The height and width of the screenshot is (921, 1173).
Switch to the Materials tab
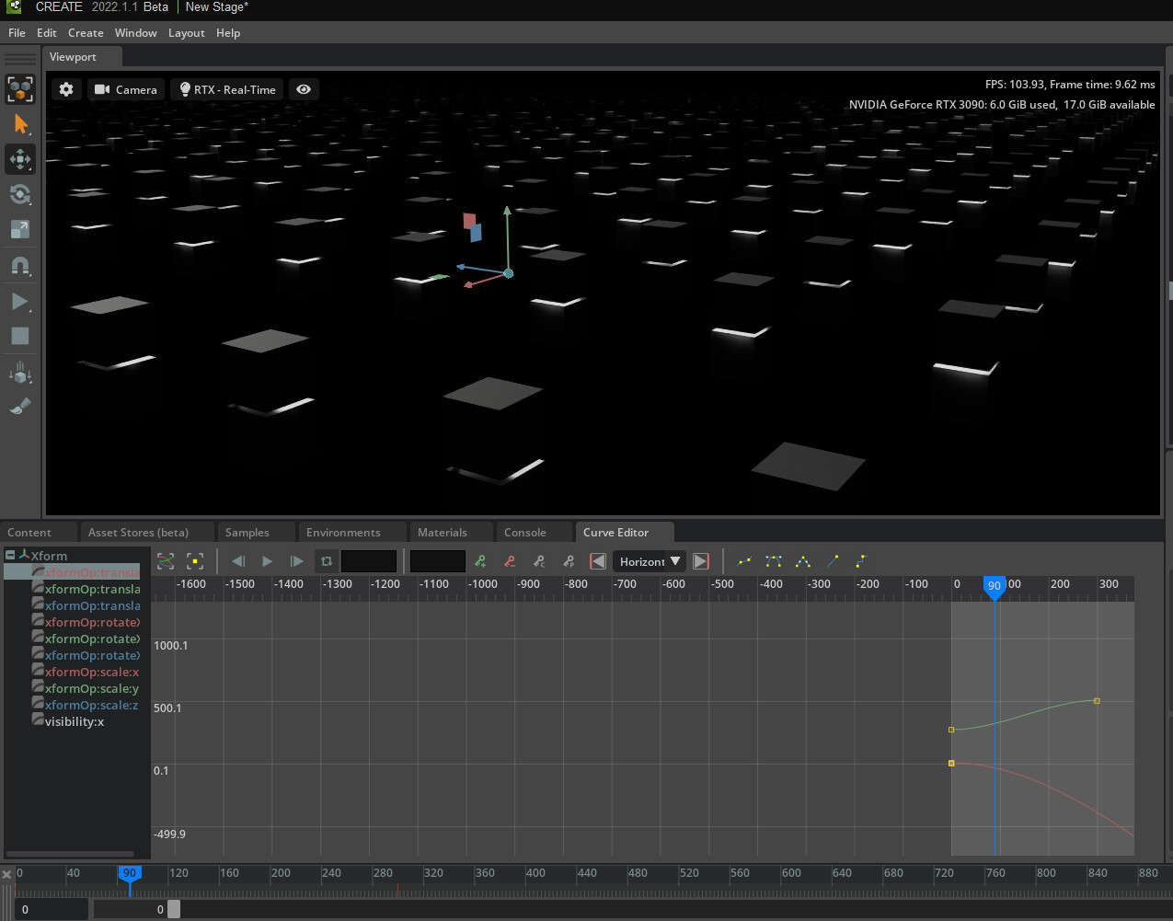click(444, 532)
